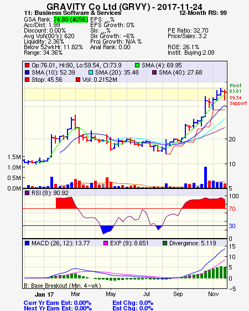Click the B: Base Breakout (Min. 4-wk) note
Viewport: 249px width, 311px height.
(63, 286)
